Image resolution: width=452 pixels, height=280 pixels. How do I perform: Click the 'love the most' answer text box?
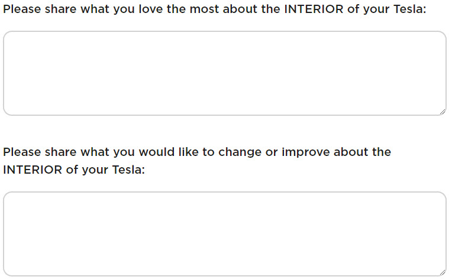(x=225, y=73)
